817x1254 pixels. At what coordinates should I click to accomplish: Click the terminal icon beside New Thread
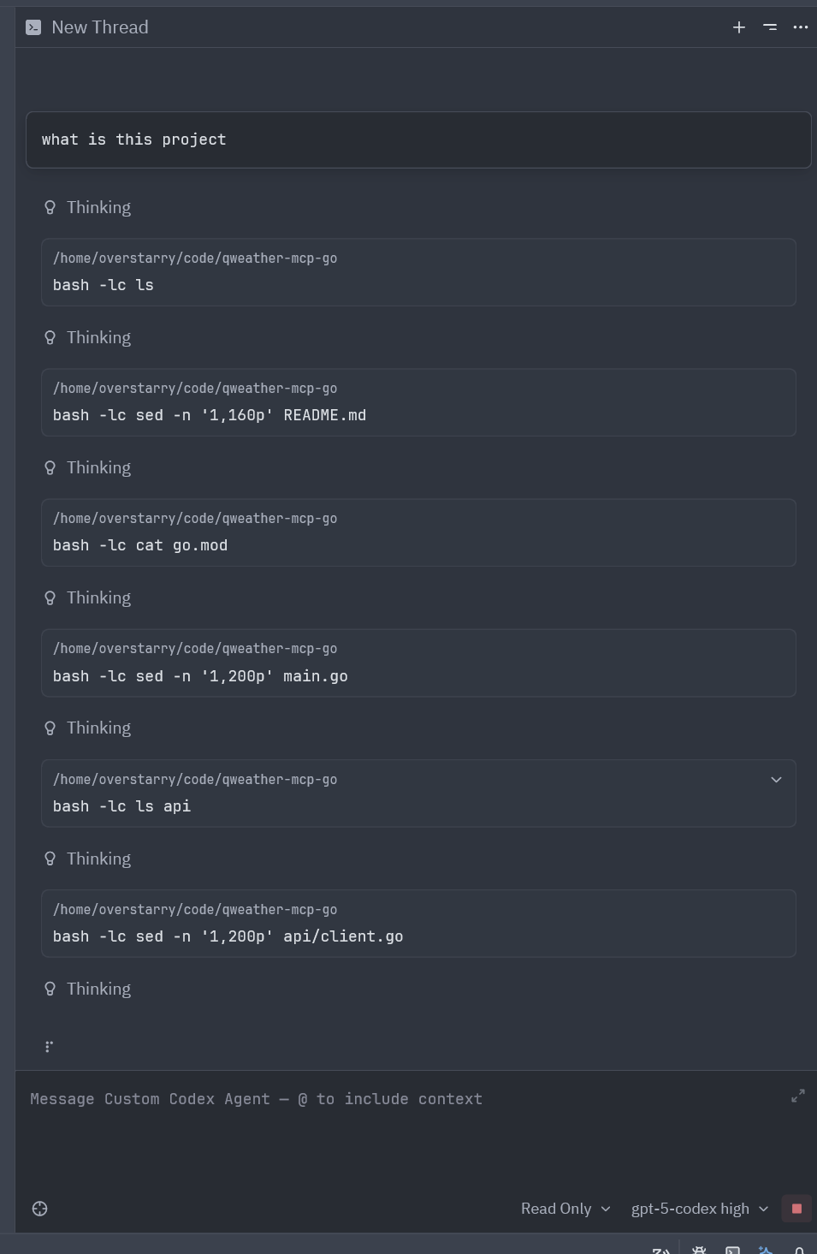coord(33,27)
